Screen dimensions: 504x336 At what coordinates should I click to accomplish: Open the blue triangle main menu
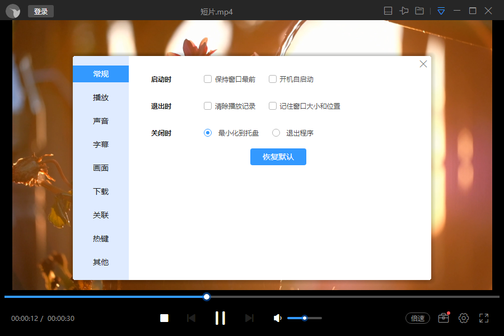(441, 11)
